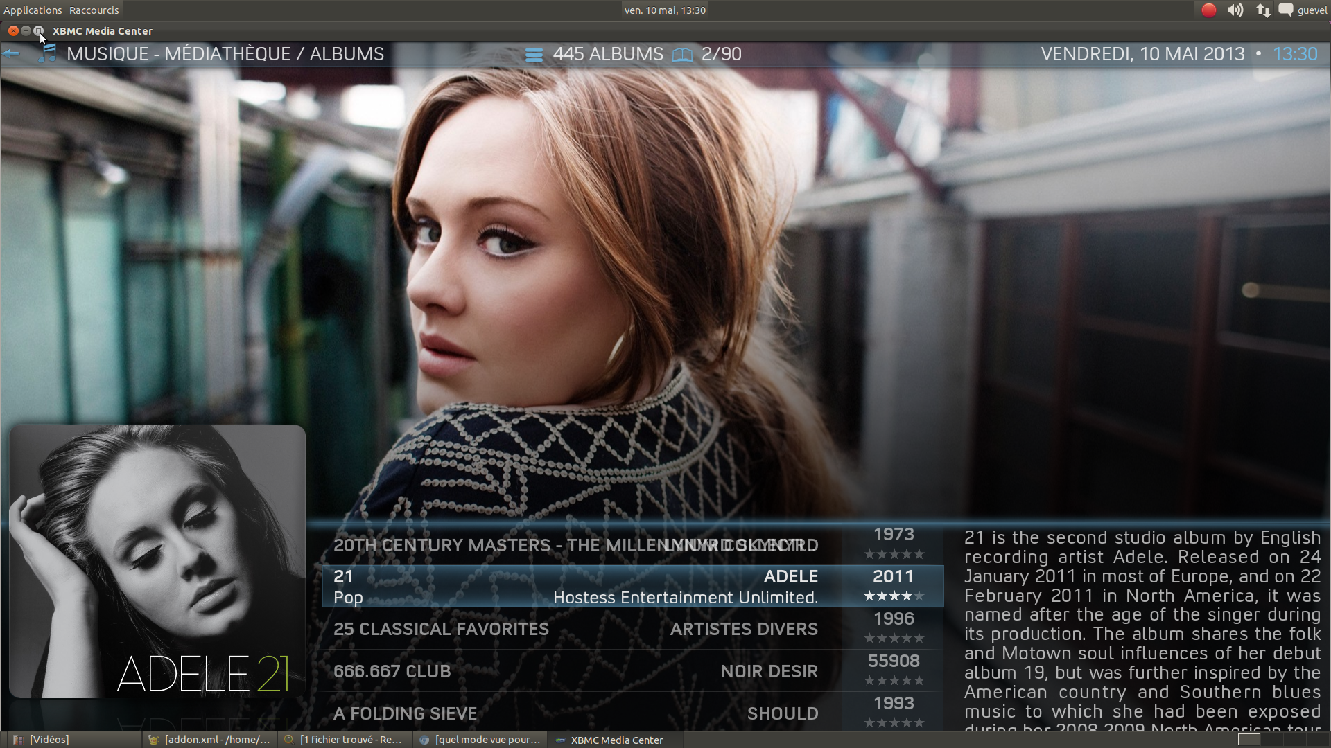Open the guevel user menu

click(1312, 10)
